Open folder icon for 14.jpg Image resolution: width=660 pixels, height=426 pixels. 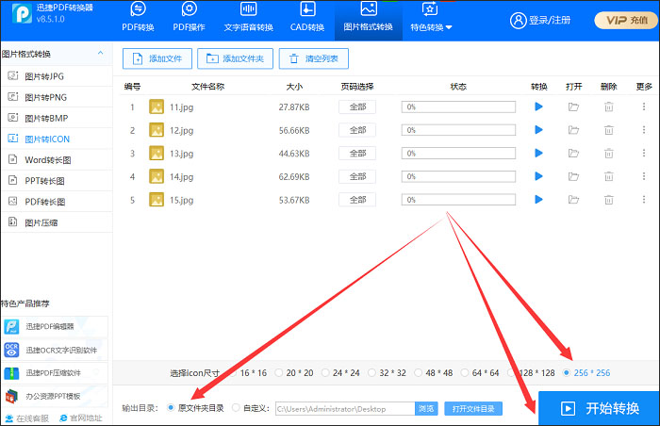[573, 176]
